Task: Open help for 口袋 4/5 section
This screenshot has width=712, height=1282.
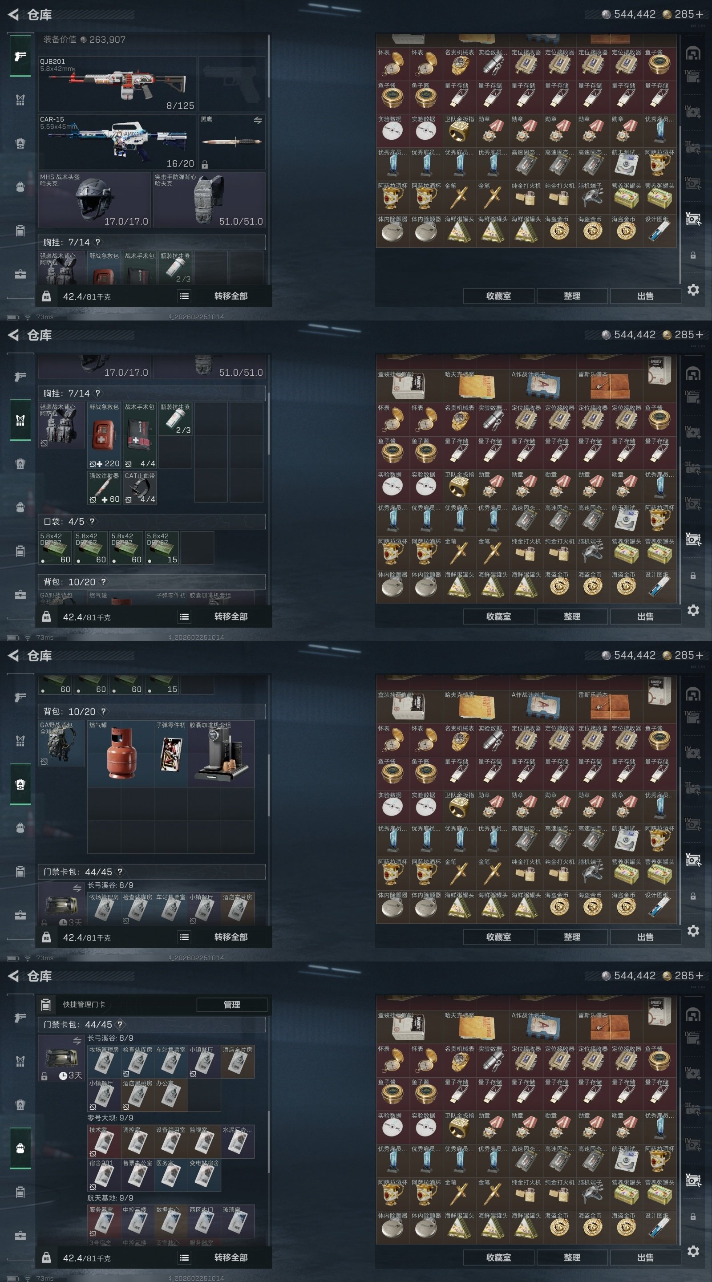Action: click(92, 522)
